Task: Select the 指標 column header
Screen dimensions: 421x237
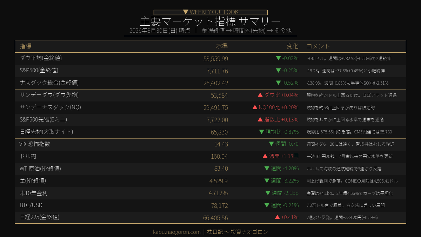Action: pos(26,46)
